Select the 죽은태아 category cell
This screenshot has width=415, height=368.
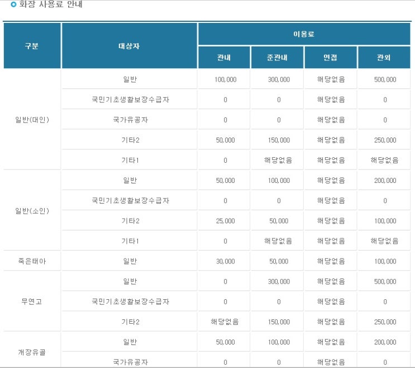coord(32,261)
